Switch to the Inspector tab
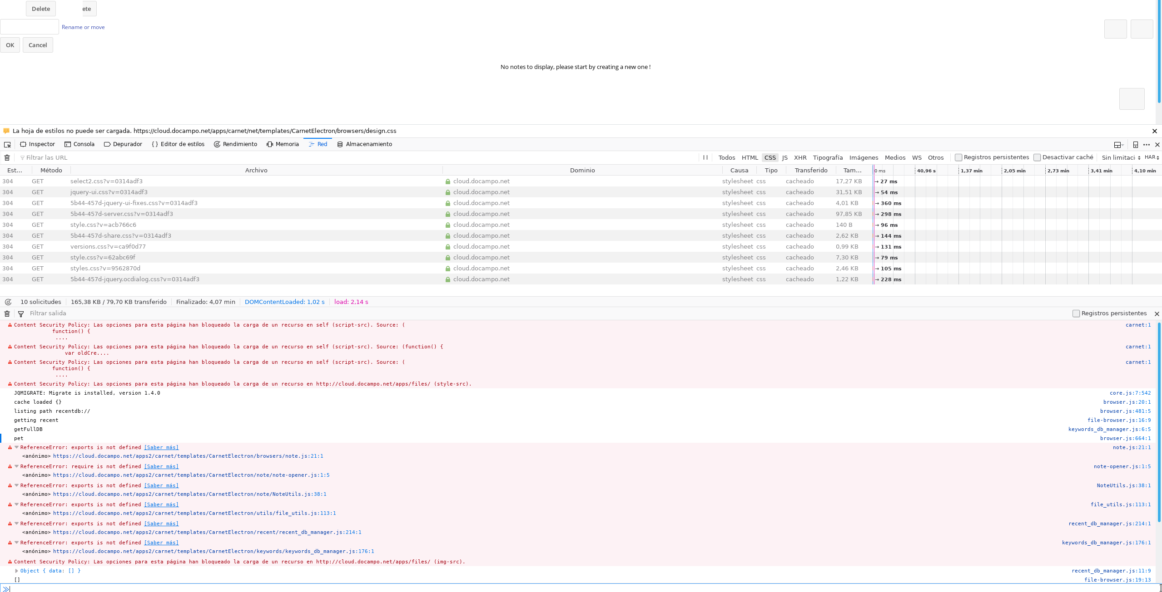 point(38,144)
